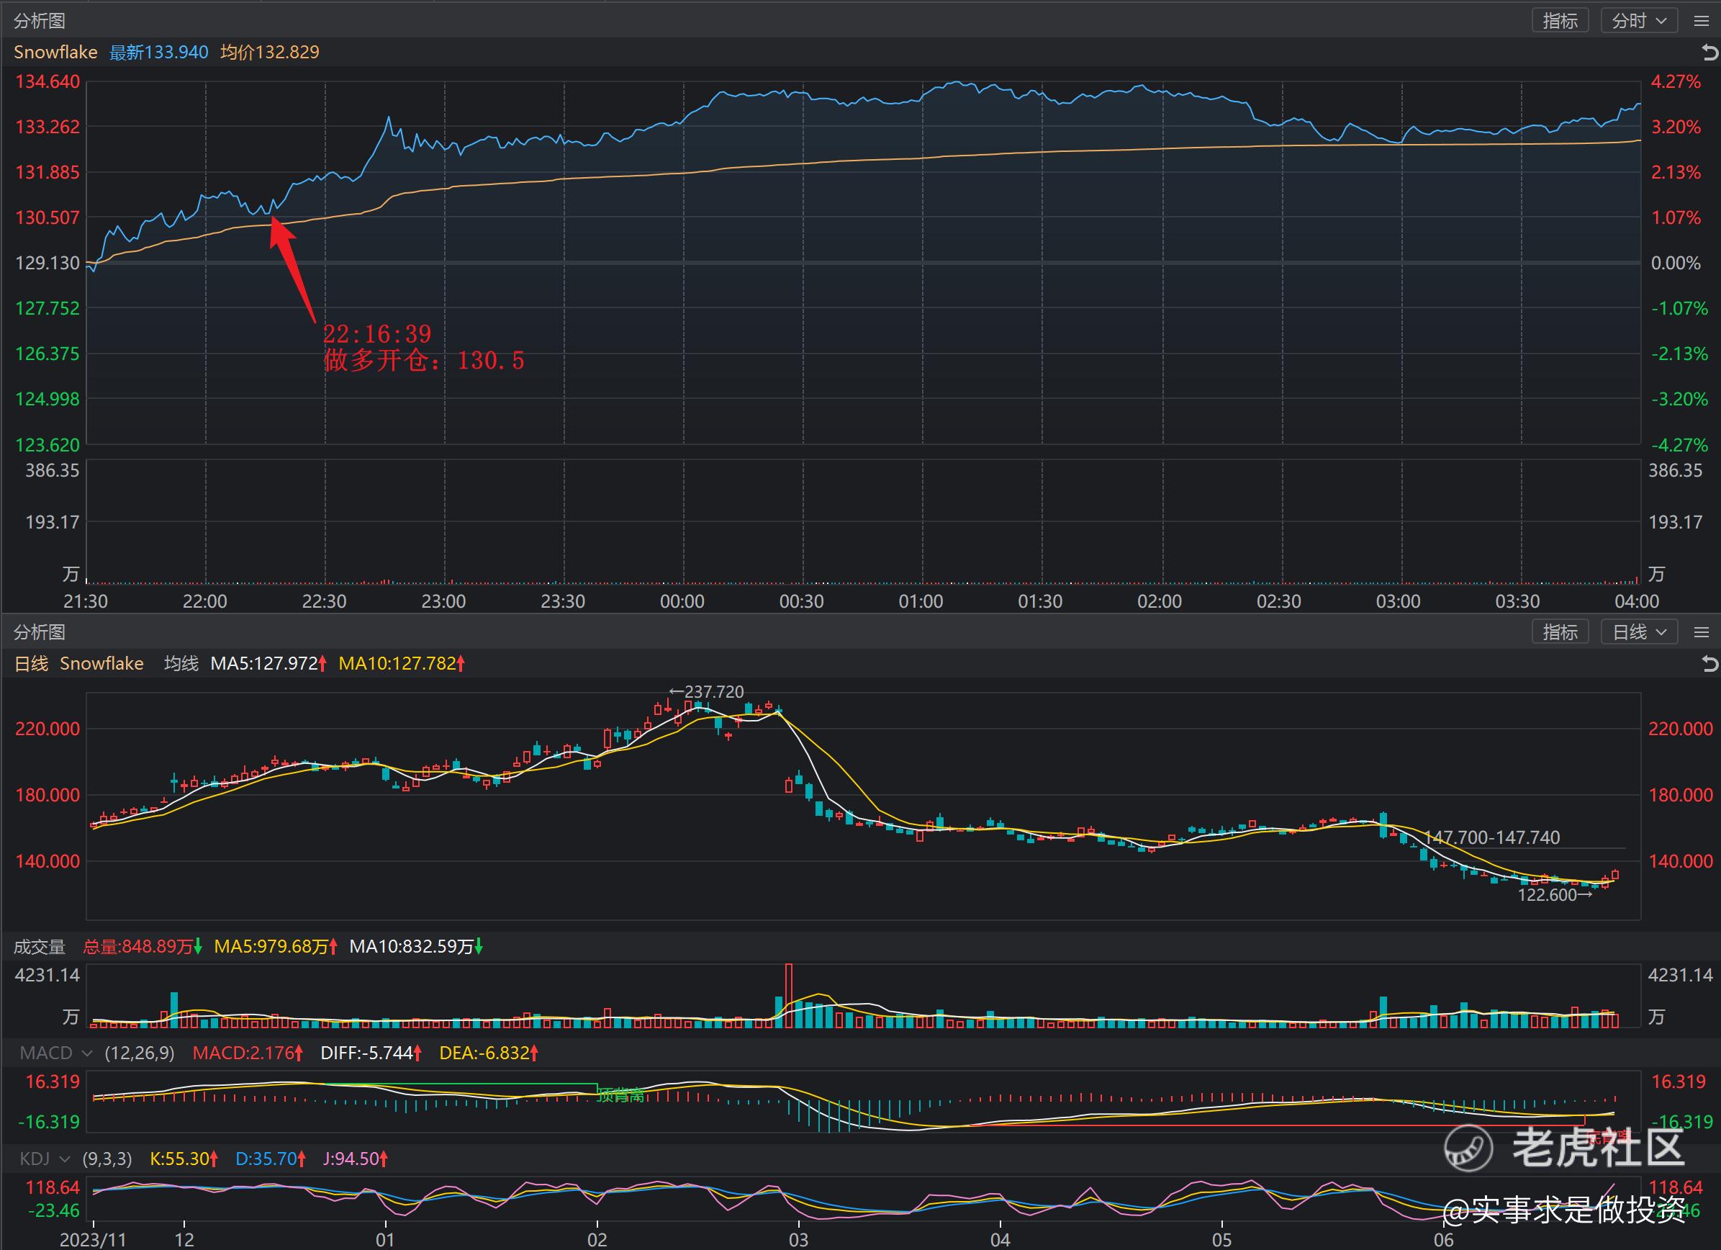Click the 23:00 time axis label
This screenshot has height=1250, width=1721.
pyautogui.click(x=444, y=602)
